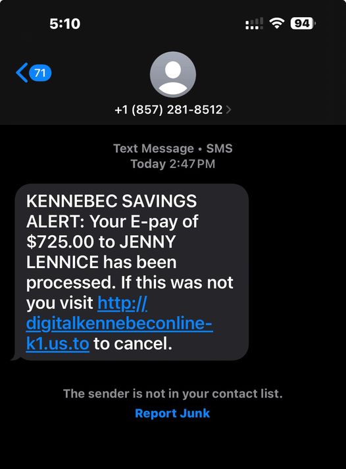Tap Report Junk link
Image resolution: width=346 pixels, height=469 pixels.
pos(172,413)
